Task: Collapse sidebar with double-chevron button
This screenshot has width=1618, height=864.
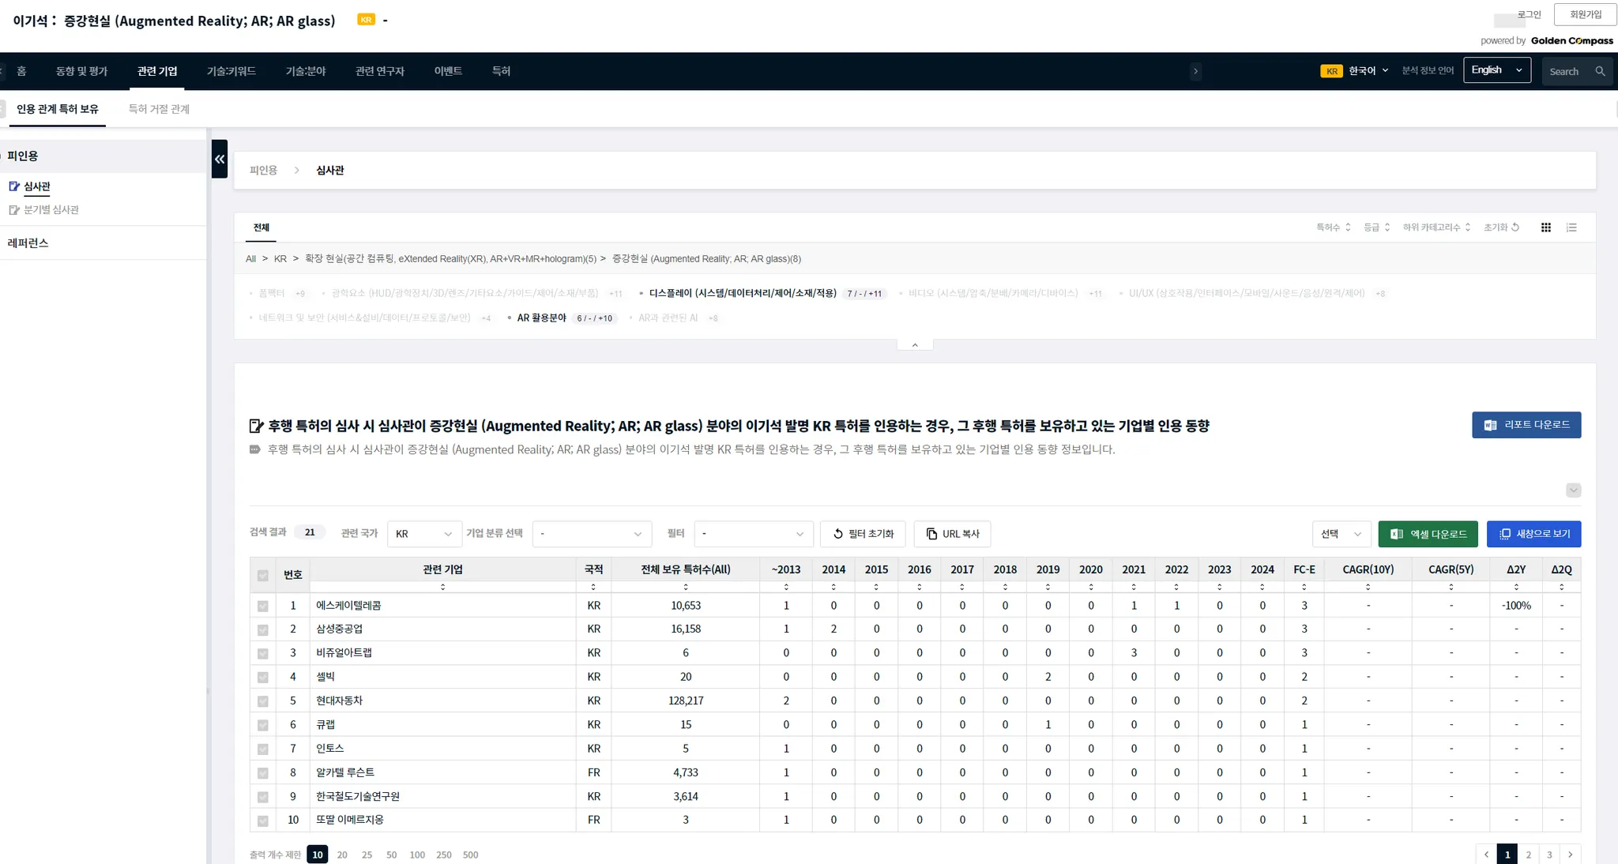Action: [220, 159]
